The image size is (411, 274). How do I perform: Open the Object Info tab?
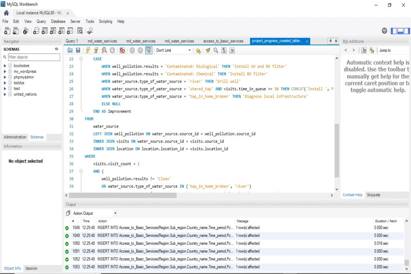[12, 268]
